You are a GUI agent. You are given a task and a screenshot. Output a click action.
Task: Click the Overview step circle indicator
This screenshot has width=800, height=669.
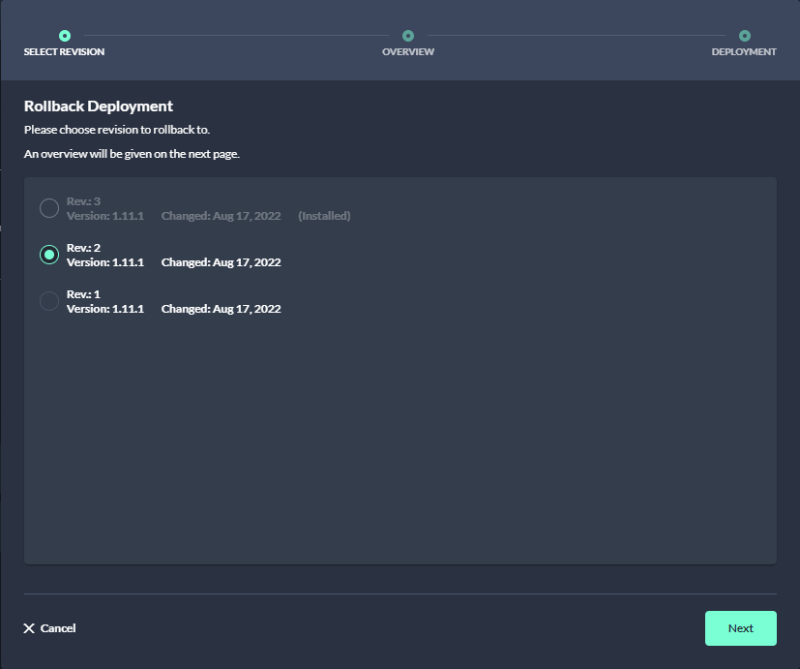(408, 36)
